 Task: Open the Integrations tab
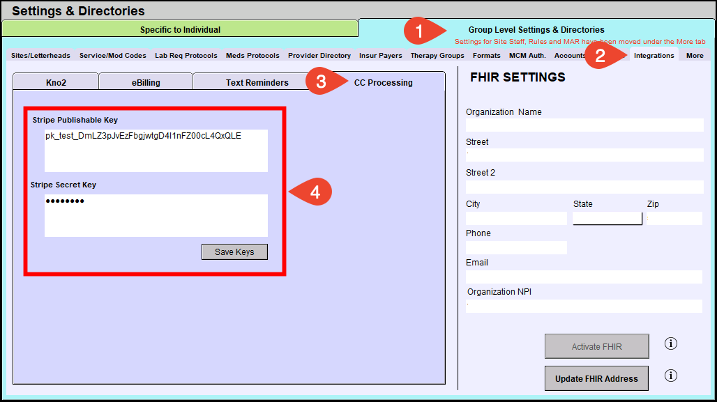(x=654, y=56)
